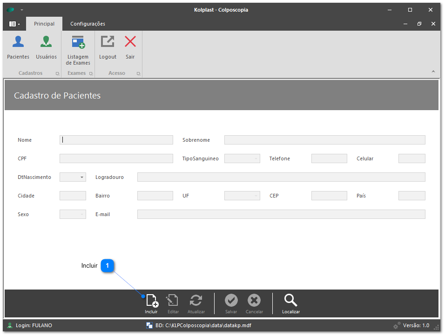Screen dimensions: 445x336
Task: Click the Salvar checkmark icon
Action: pos(231,303)
